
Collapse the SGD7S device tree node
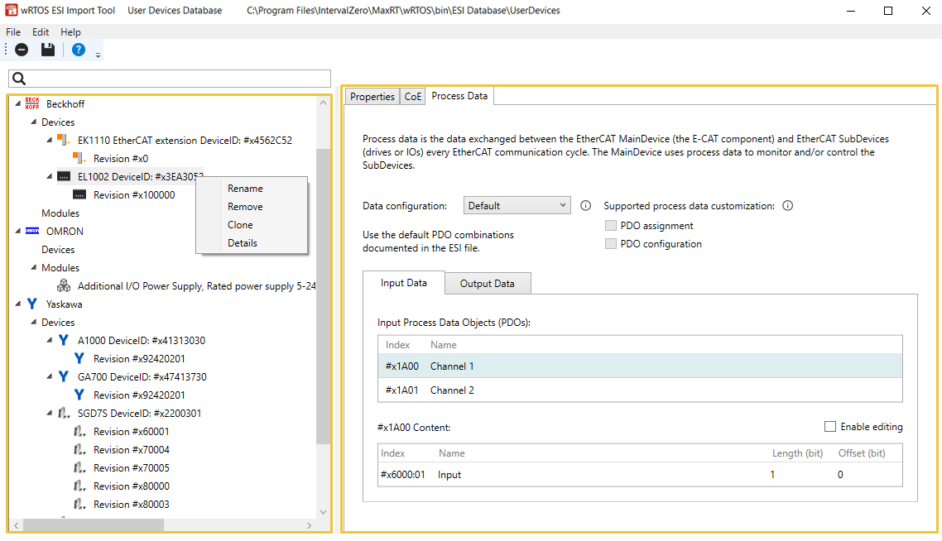pyautogui.click(x=50, y=414)
